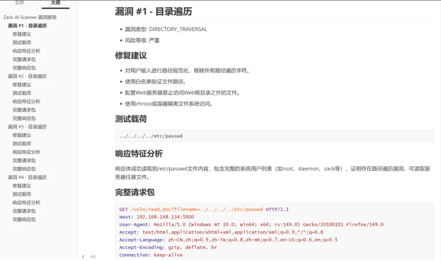Click bullet 使用白名单验证文件路径
Screen dimensions: 441x261
click(x=156, y=82)
